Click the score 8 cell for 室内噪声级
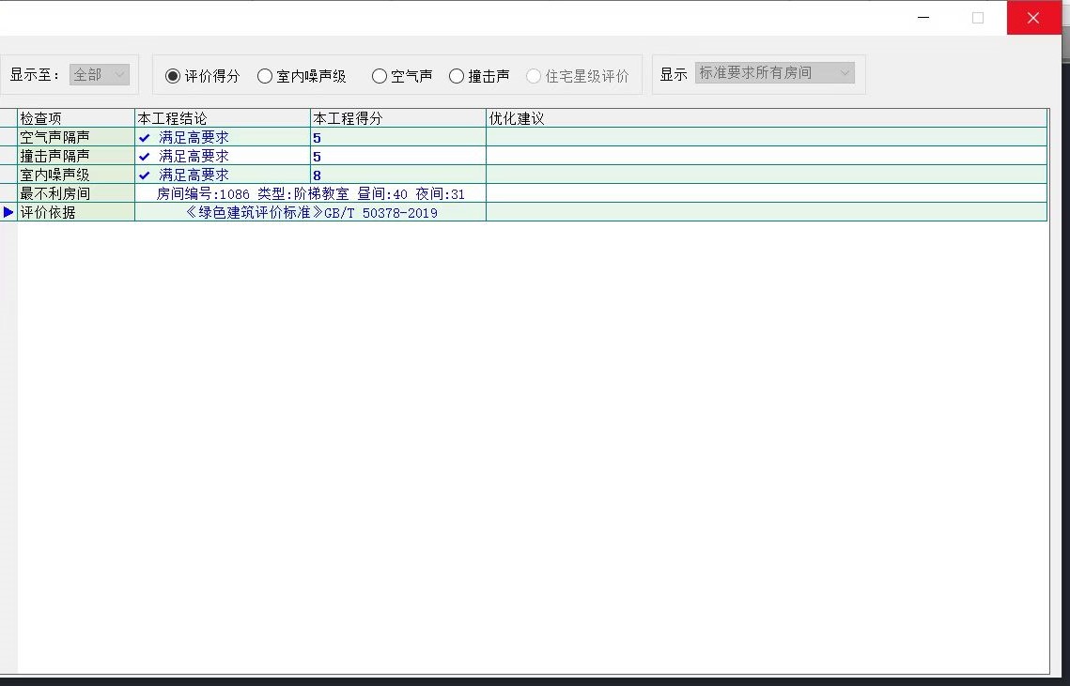This screenshot has height=686, width=1070. coord(397,175)
